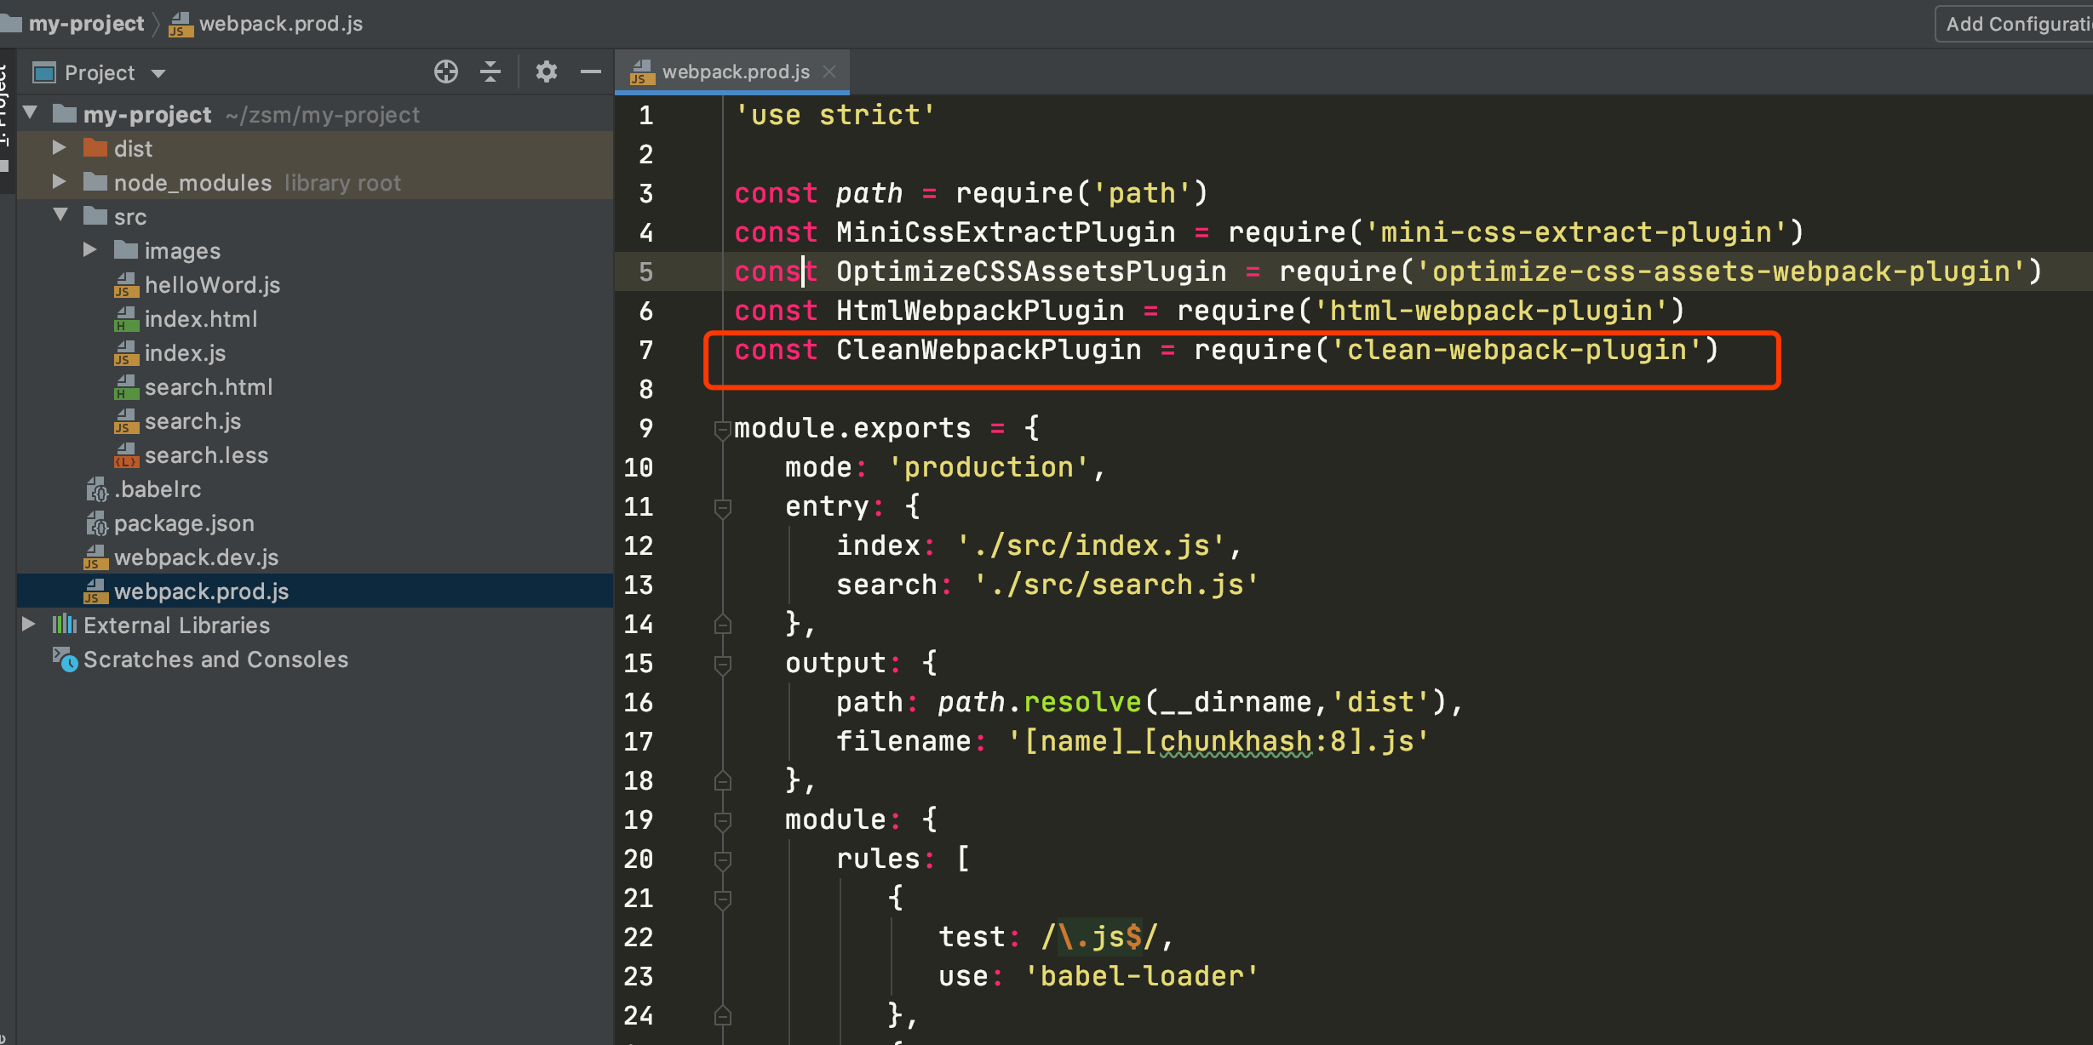The image size is (2093, 1045).
Task: Open the Project view dropdown
Action: pos(158,73)
